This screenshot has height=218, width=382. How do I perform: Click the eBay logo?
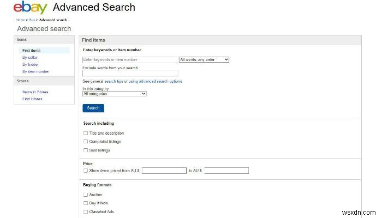point(31,8)
